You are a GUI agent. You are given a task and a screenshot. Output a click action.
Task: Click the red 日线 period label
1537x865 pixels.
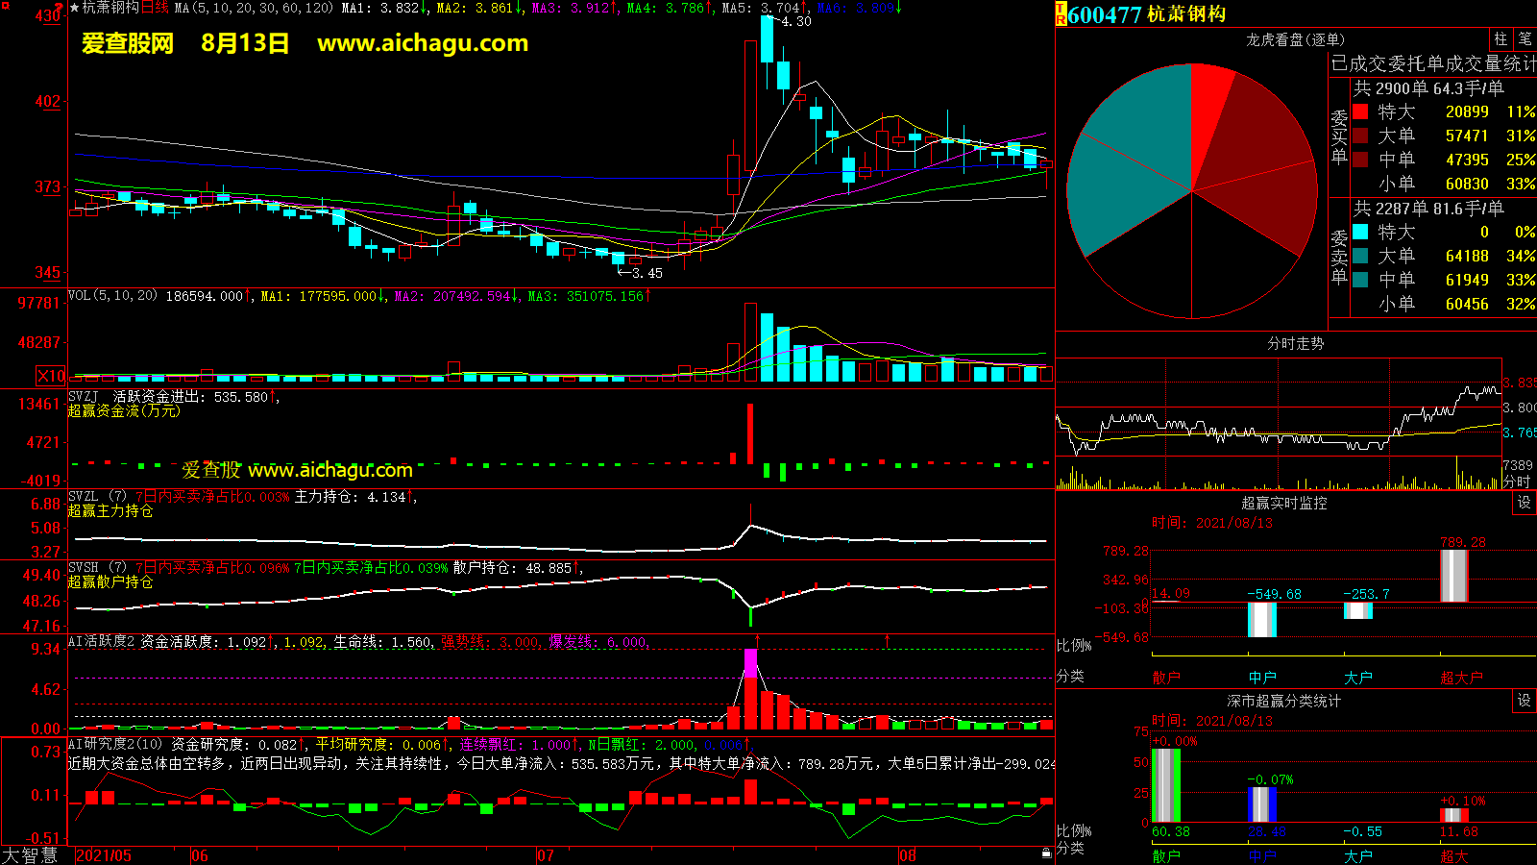155,8
